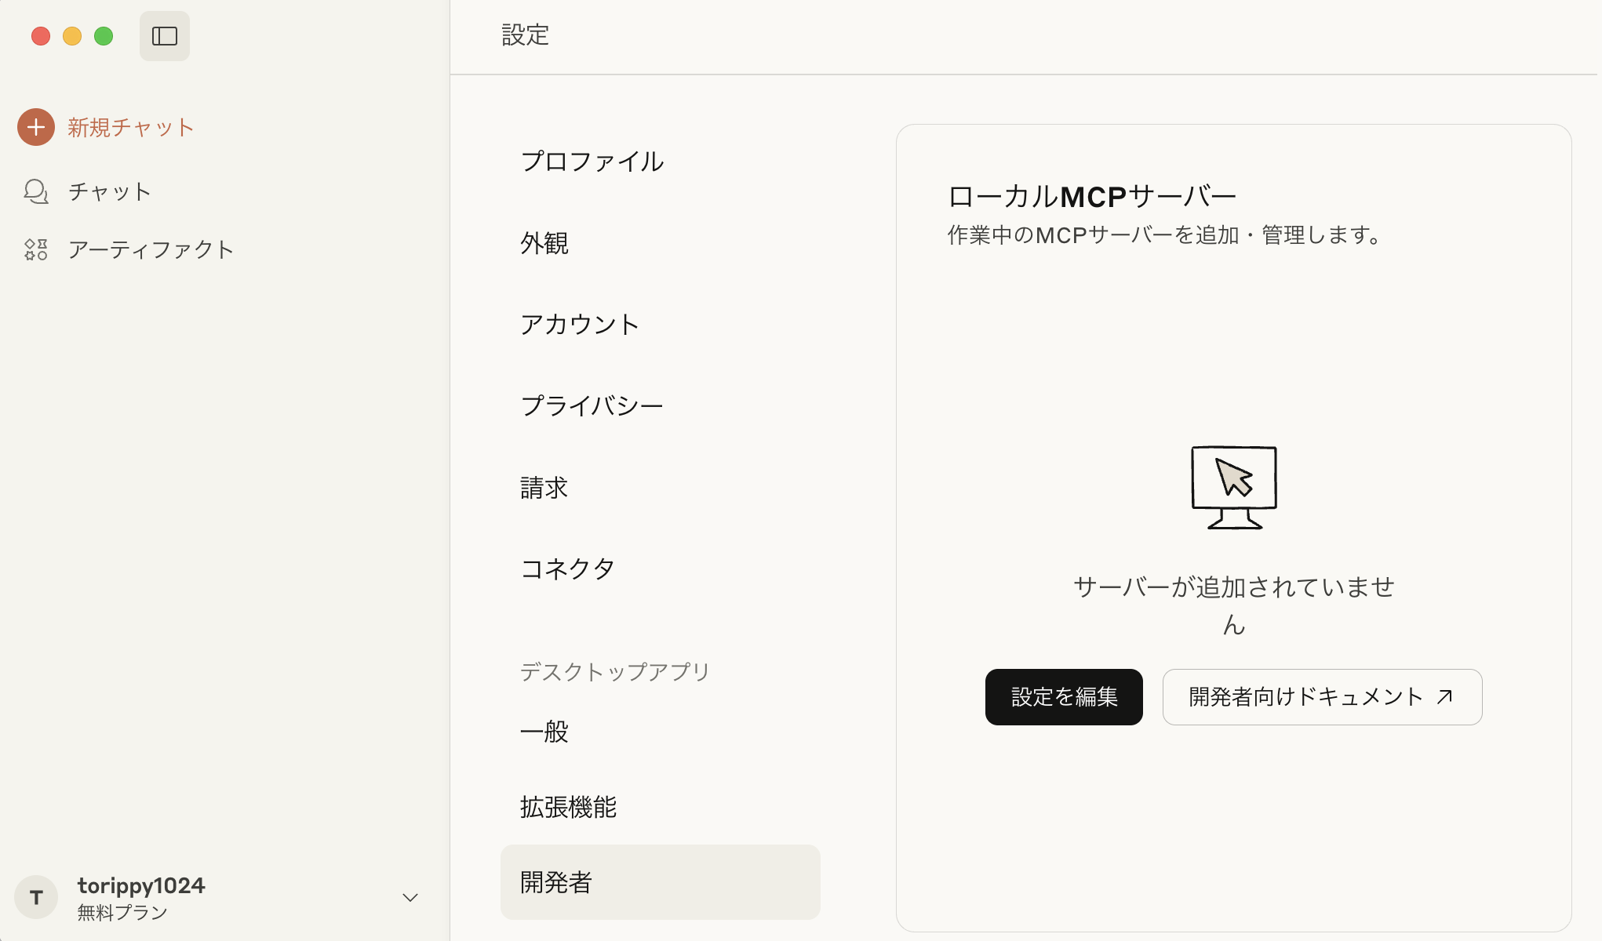Expand the torippy1024 account menu chevron
Viewport: 1602px width, 941px height.
tap(409, 896)
